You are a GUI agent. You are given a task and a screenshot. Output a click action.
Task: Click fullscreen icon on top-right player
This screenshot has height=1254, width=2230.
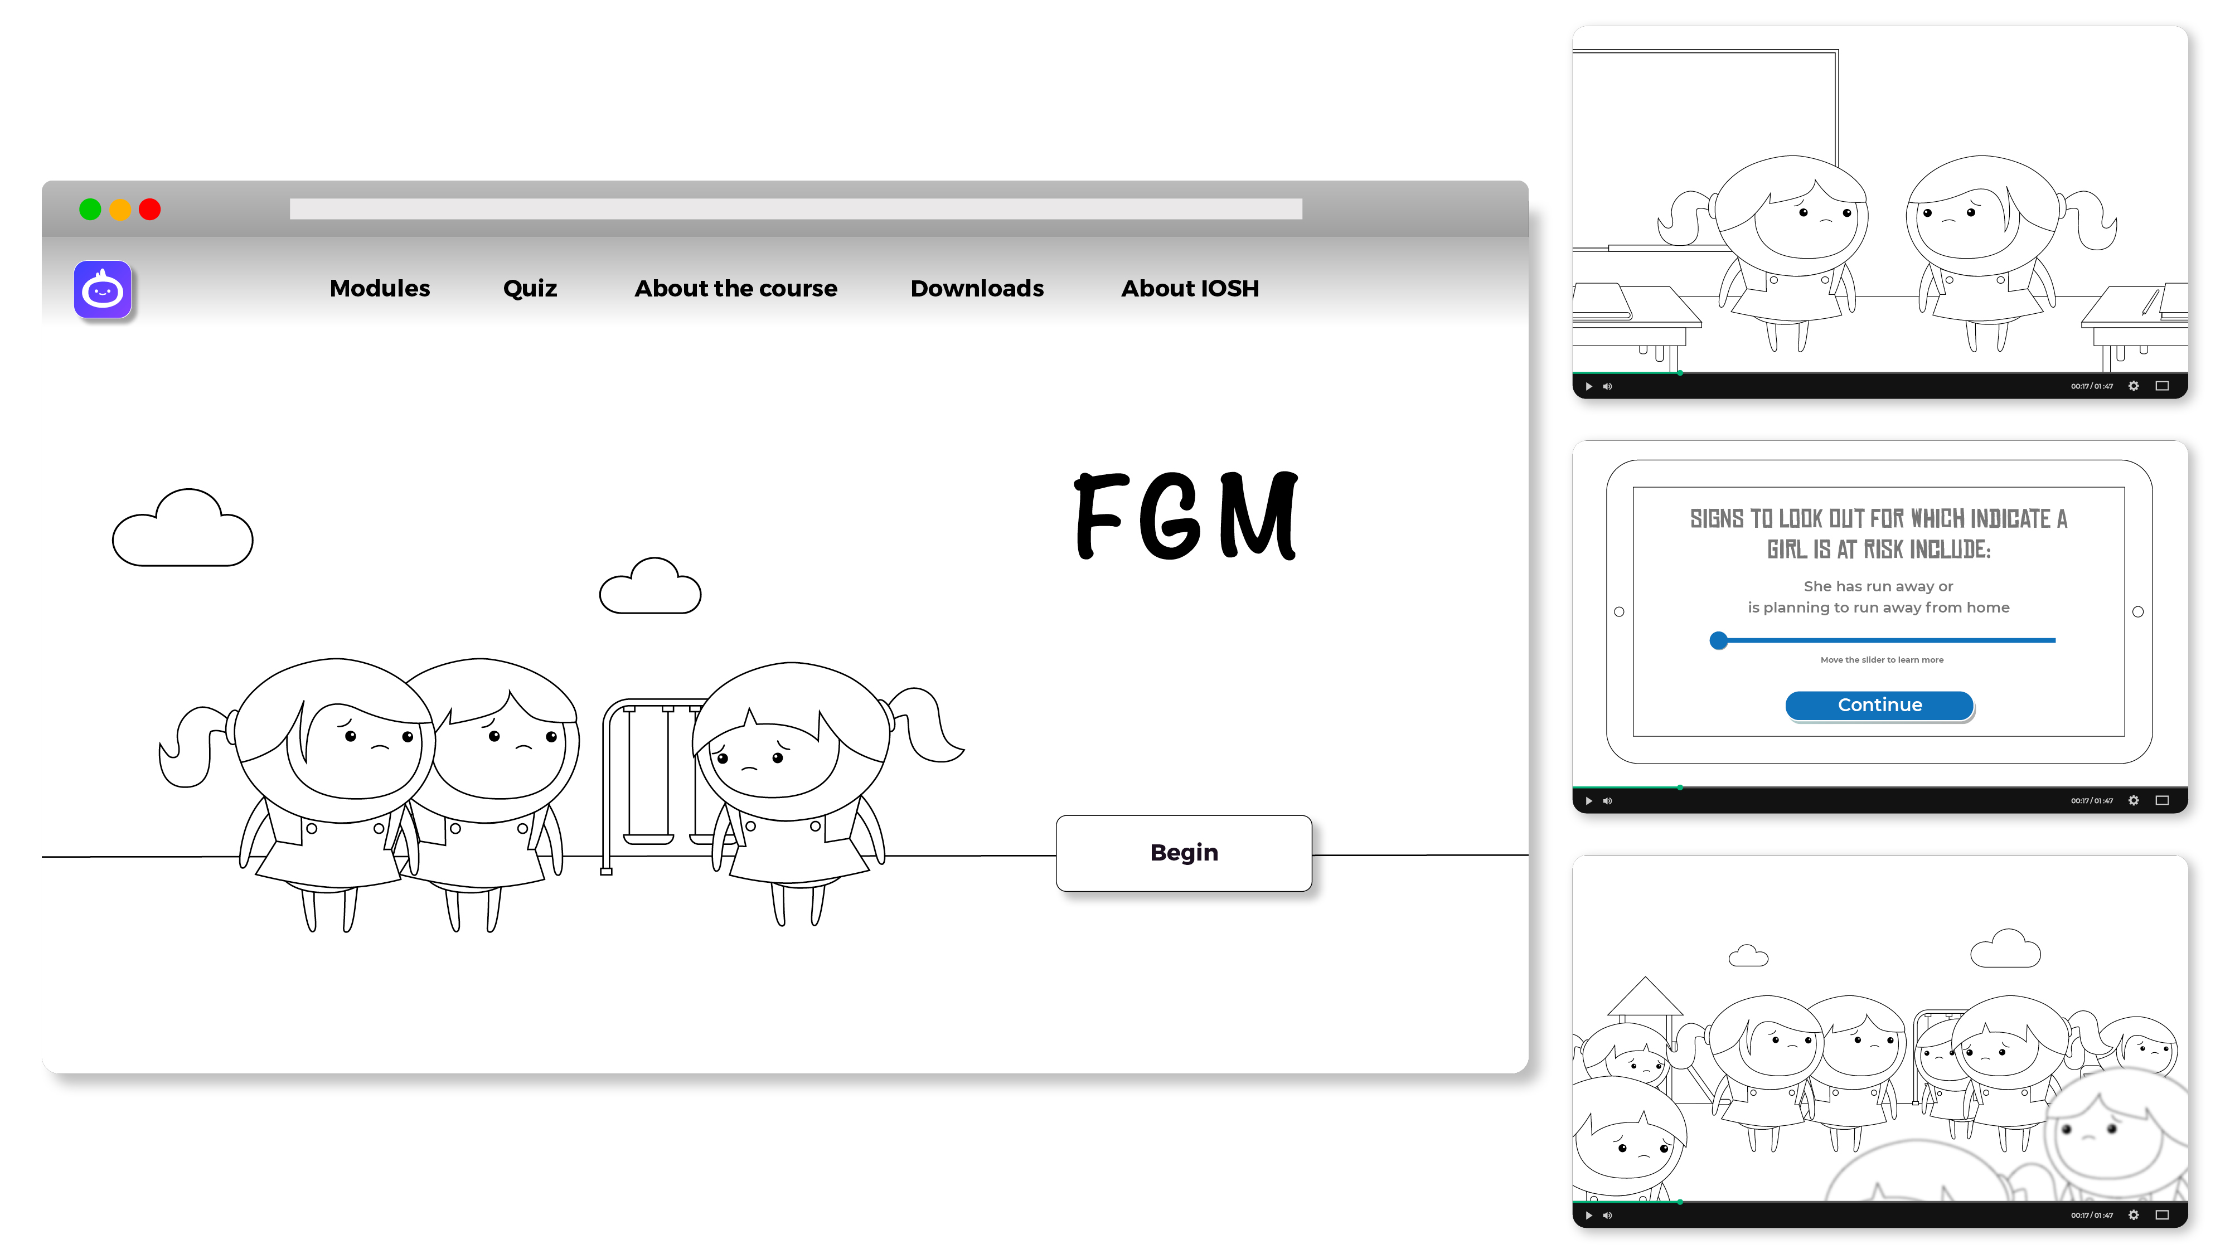tap(2164, 386)
